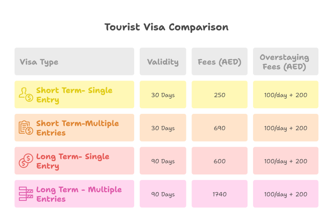Screen dimensions: 333x218
Task: Click the two coins icon
Action: click(x=25, y=161)
